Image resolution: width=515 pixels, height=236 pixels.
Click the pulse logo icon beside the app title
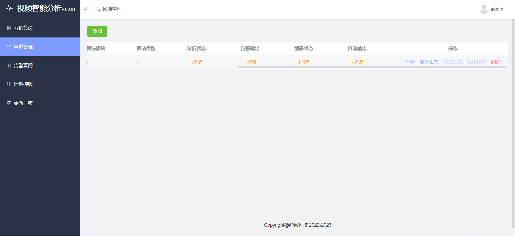9,8
